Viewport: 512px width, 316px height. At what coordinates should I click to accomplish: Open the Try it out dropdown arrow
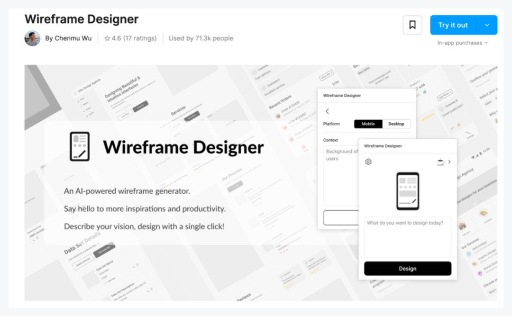coord(487,25)
